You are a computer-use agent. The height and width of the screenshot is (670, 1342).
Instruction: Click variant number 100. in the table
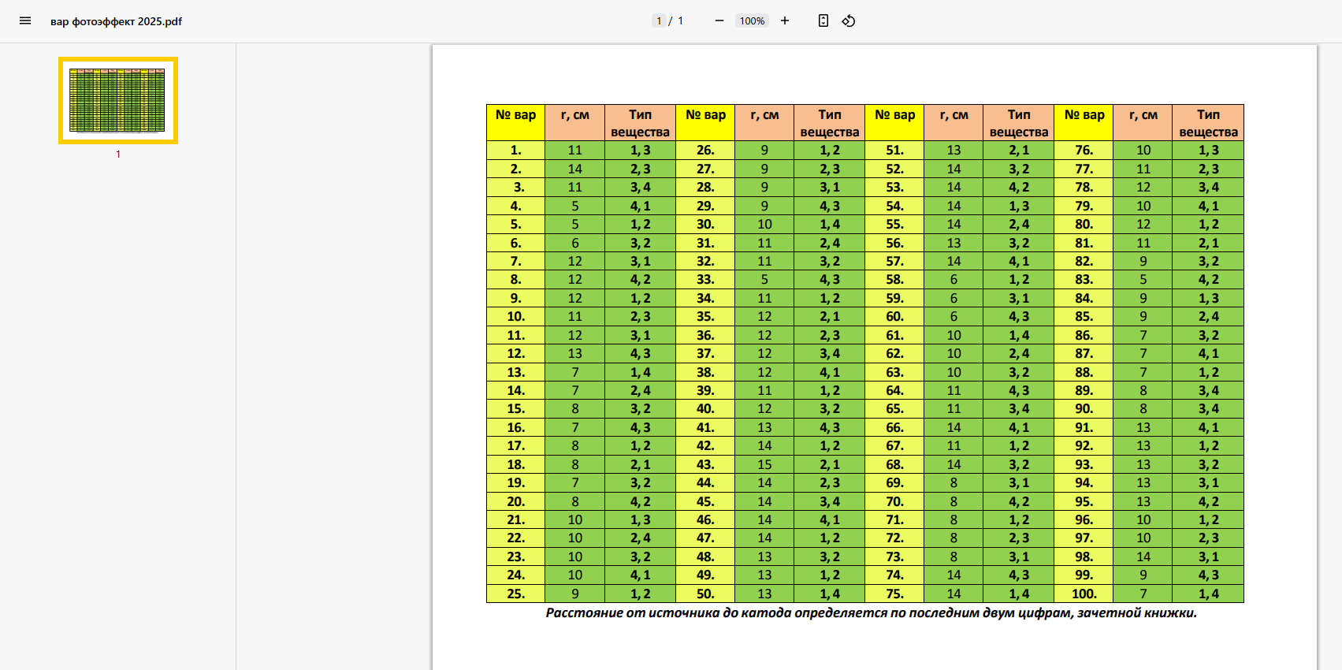point(1084,594)
